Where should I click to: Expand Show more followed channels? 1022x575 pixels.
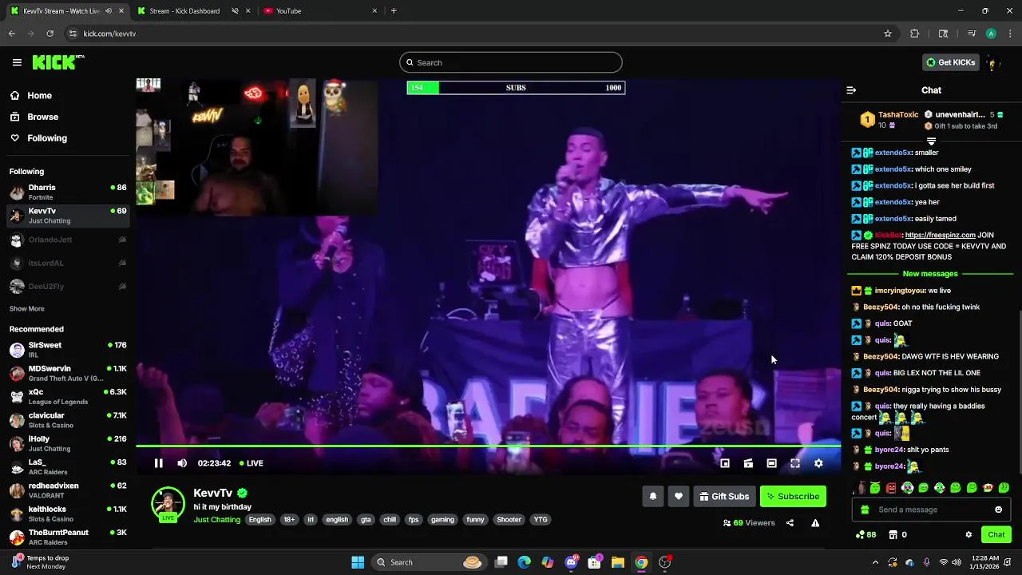[27, 309]
